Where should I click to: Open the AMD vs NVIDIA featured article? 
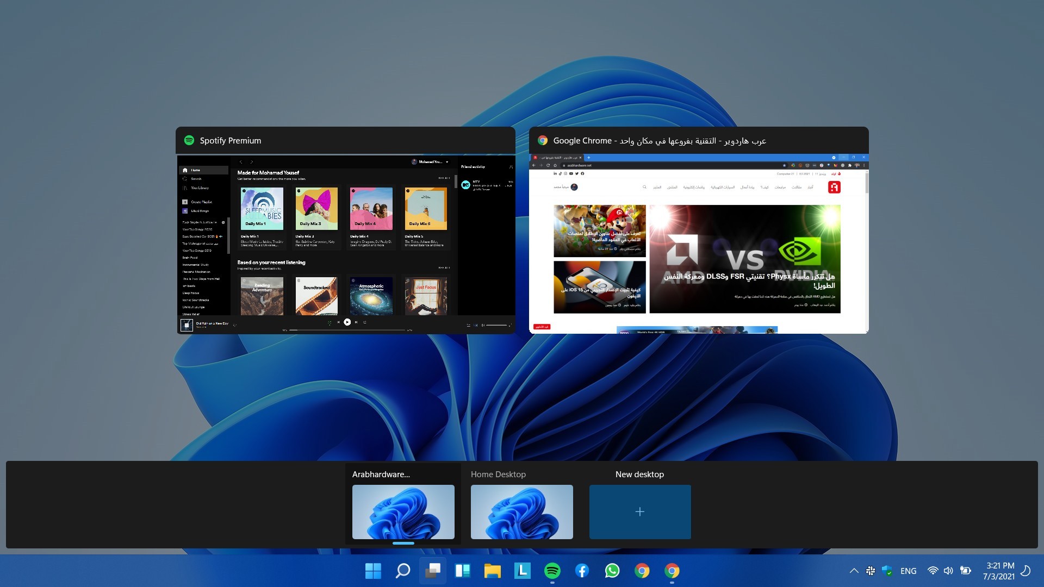pos(745,259)
